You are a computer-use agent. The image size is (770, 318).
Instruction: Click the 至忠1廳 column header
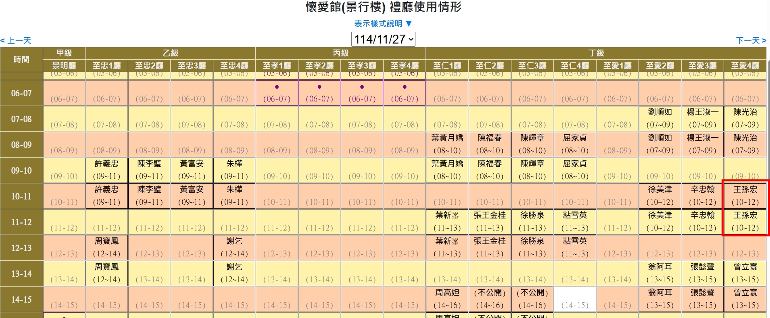click(x=106, y=66)
